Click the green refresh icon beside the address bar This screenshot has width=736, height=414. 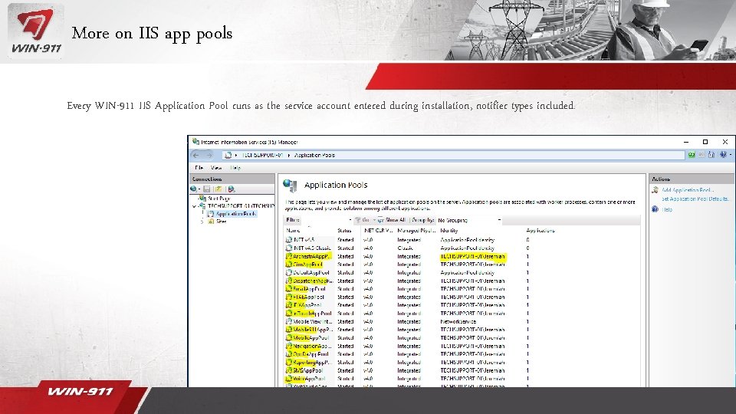(692, 155)
